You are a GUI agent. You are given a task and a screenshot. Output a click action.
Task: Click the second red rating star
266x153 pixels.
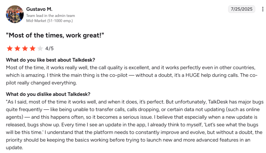point(17,48)
